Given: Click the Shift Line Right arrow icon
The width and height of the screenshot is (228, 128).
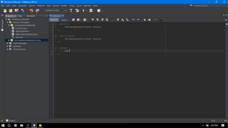Looking at the screenshot, I should pyautogui.click(x=138, y=20).
